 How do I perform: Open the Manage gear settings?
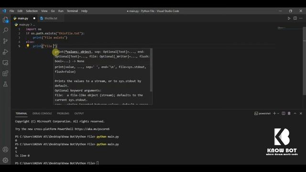tap(5, 160)
